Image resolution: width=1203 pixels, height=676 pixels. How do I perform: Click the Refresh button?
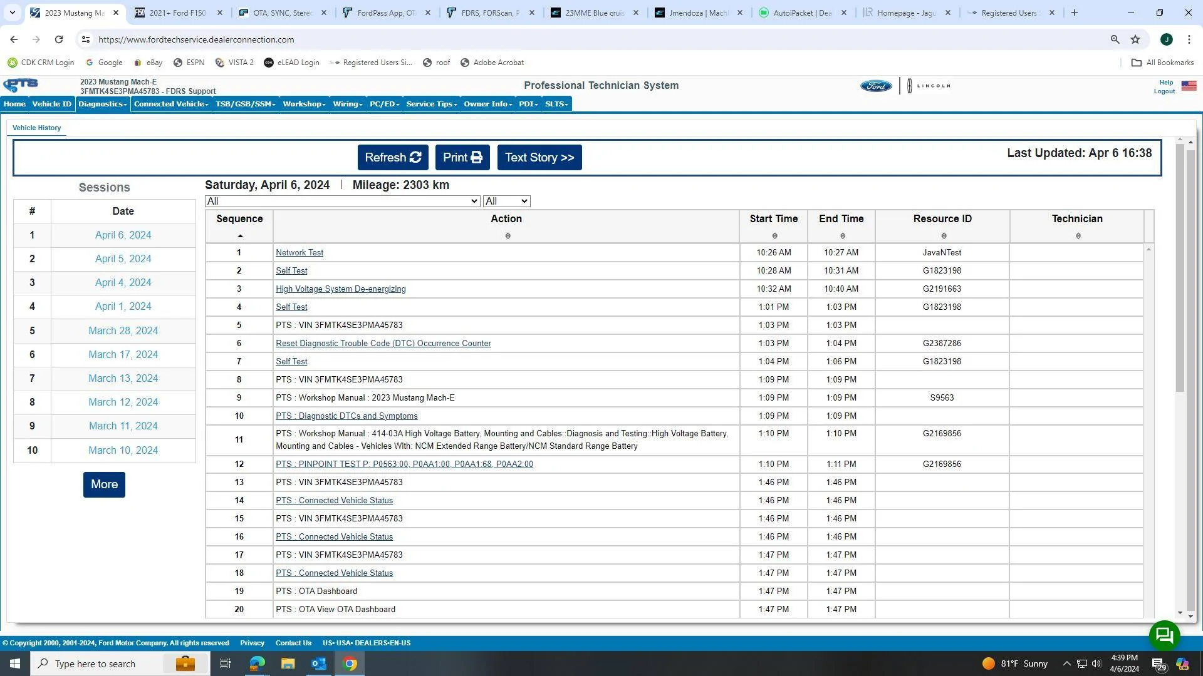[393, 158]
